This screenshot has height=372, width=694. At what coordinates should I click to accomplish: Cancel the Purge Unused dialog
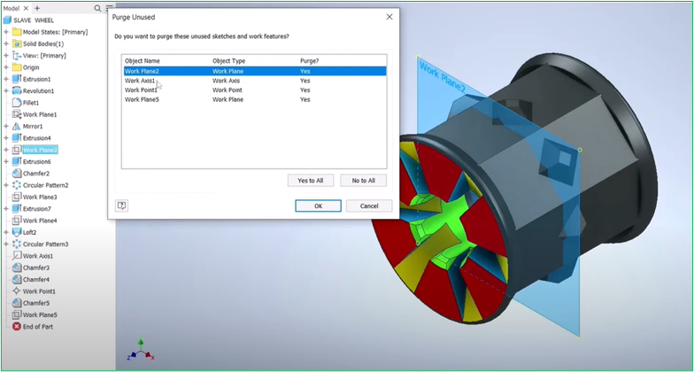[369, 205]
